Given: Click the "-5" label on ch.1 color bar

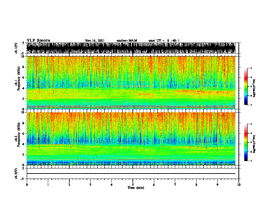Looking at the screenshot, I should point(251,87).
